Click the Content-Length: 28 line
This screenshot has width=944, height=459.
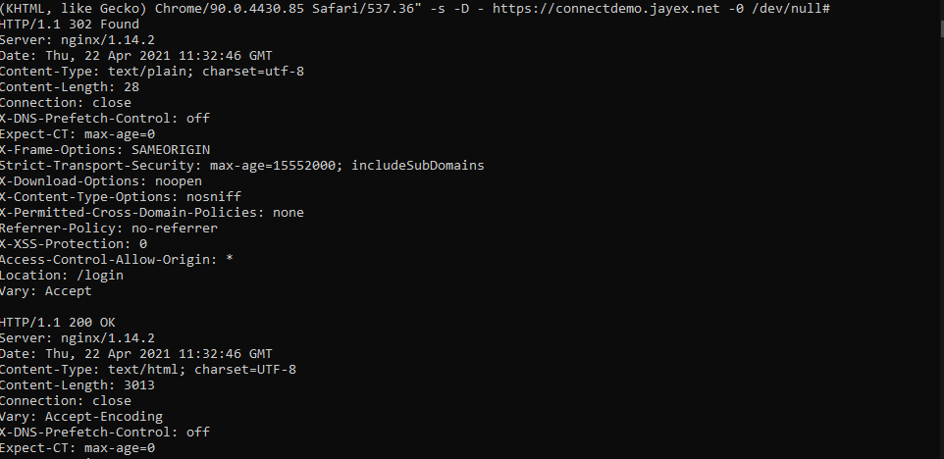[70, 87]
